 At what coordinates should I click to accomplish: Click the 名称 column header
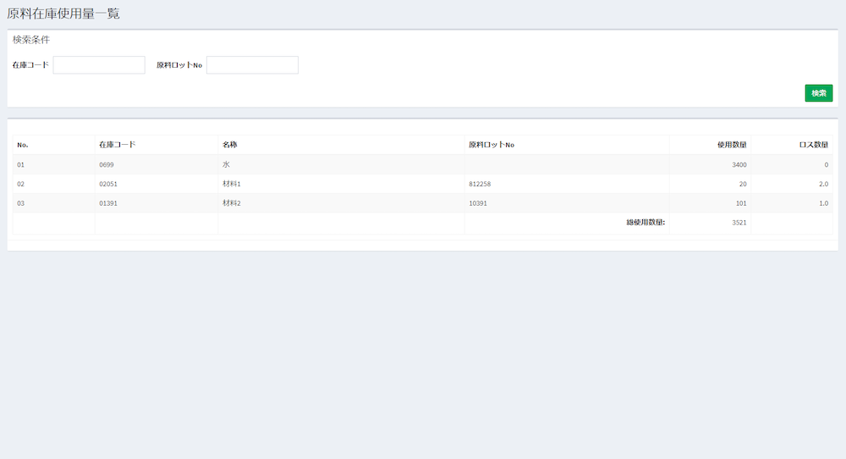(x=230, y=145)
